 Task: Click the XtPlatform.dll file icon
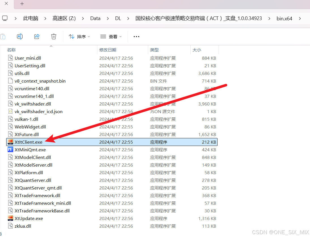click(x=10, y=173)
